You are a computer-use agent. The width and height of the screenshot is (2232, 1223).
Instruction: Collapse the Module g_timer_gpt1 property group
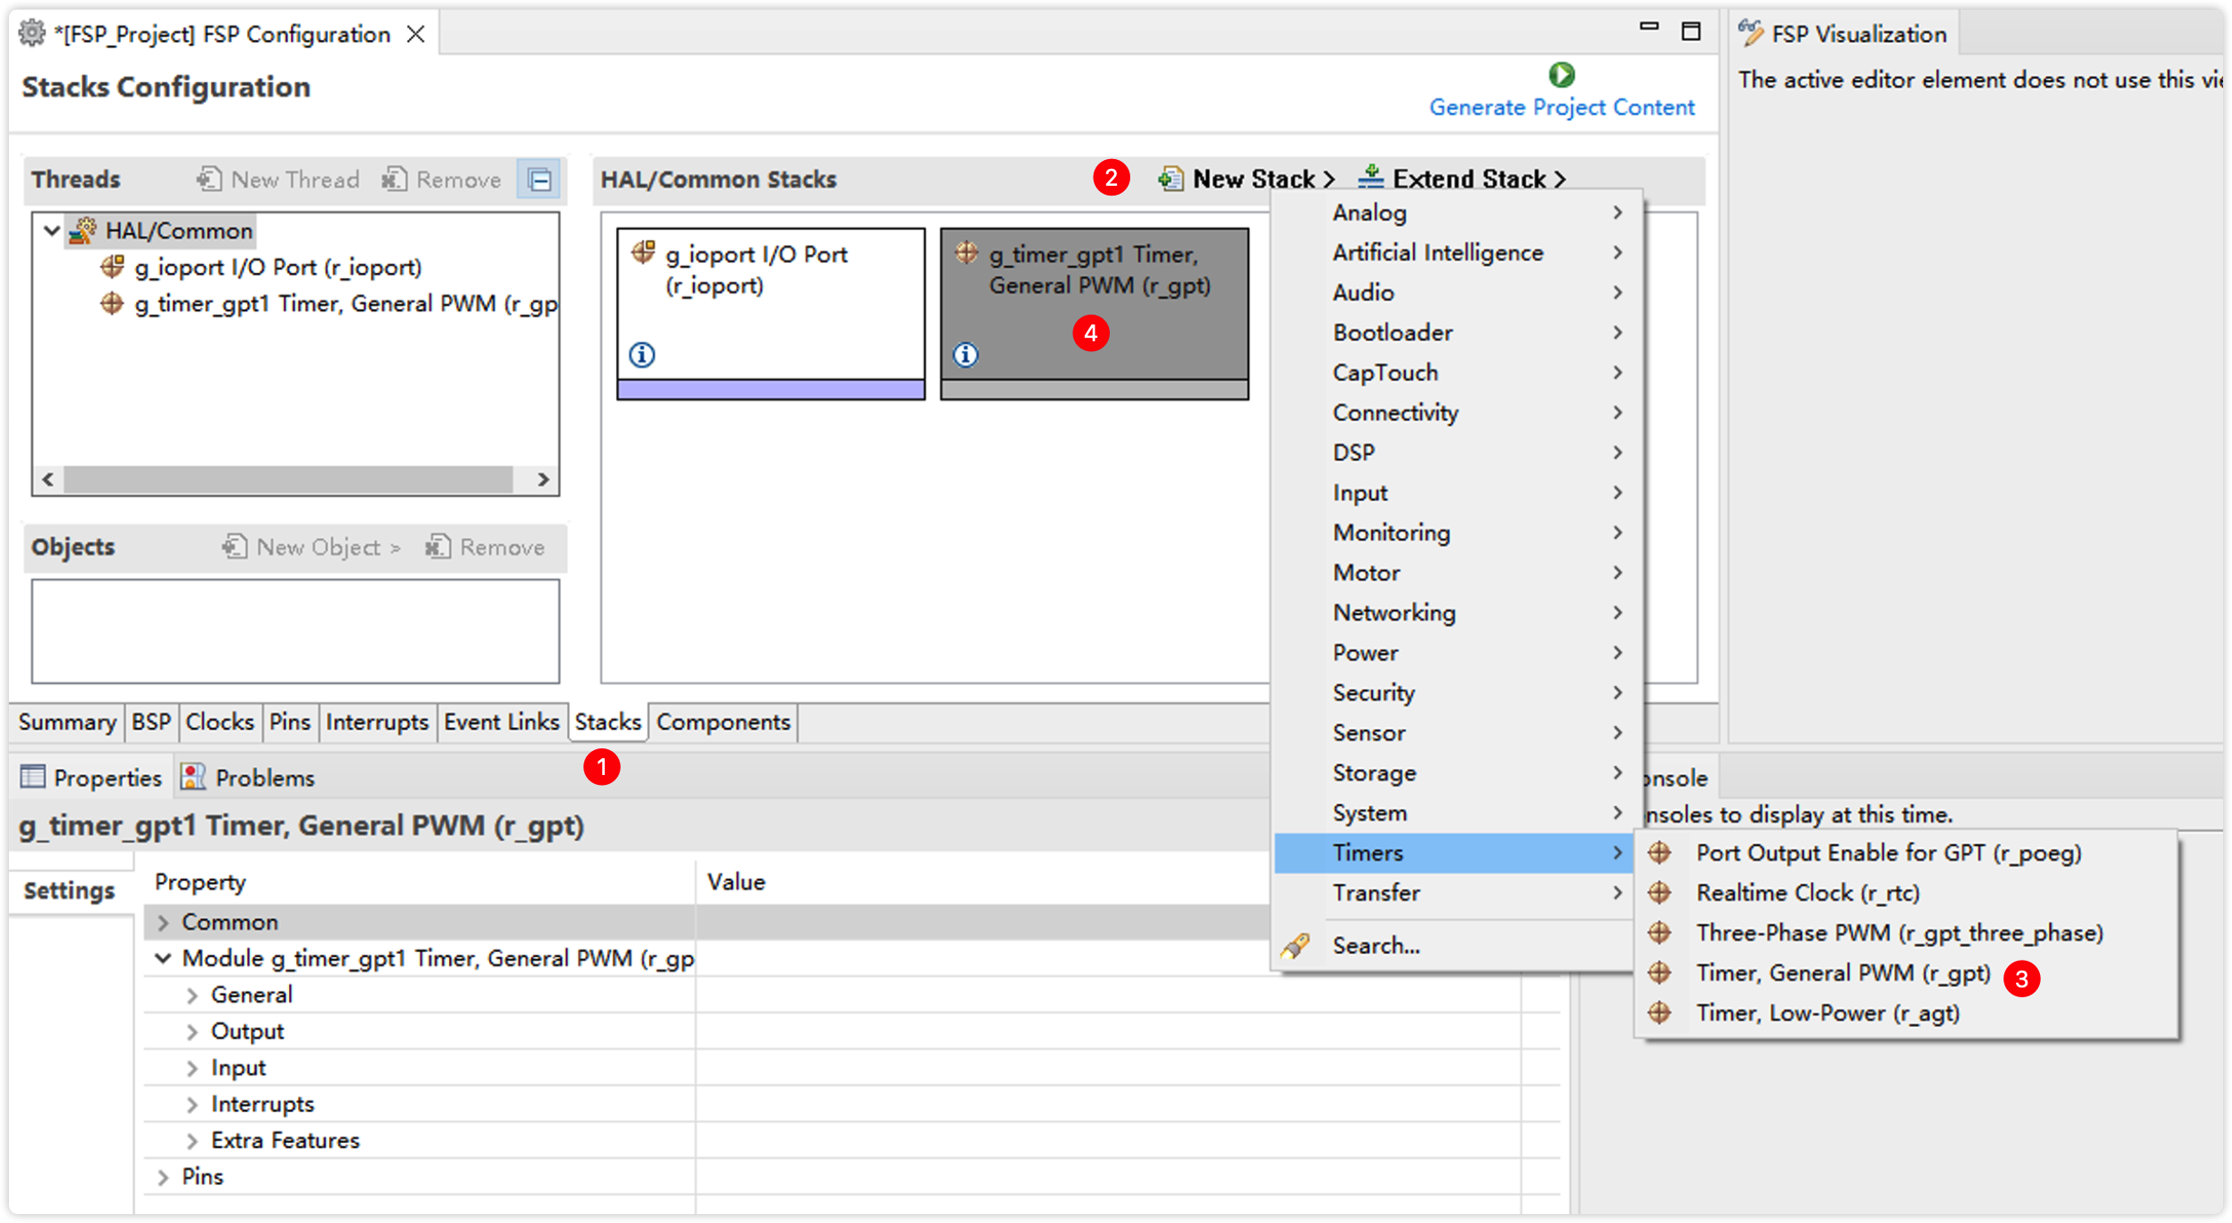click(x=163, y=958)
